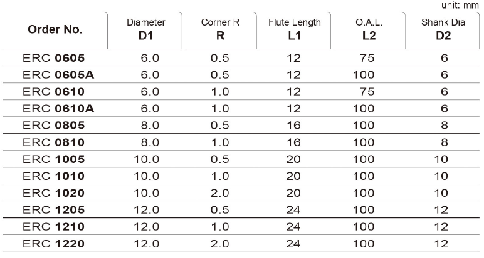
Task: Click the unit: mm label
Action: [x=460, y=5]
